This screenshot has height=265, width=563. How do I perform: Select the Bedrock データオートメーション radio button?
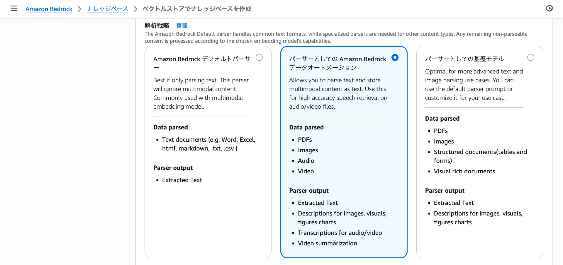[395, 57]
